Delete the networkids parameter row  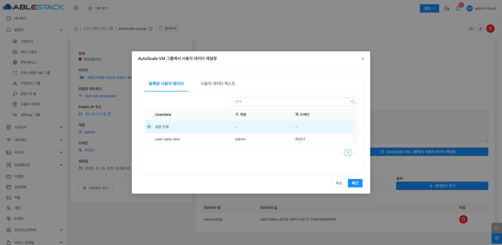click(463, 219)
